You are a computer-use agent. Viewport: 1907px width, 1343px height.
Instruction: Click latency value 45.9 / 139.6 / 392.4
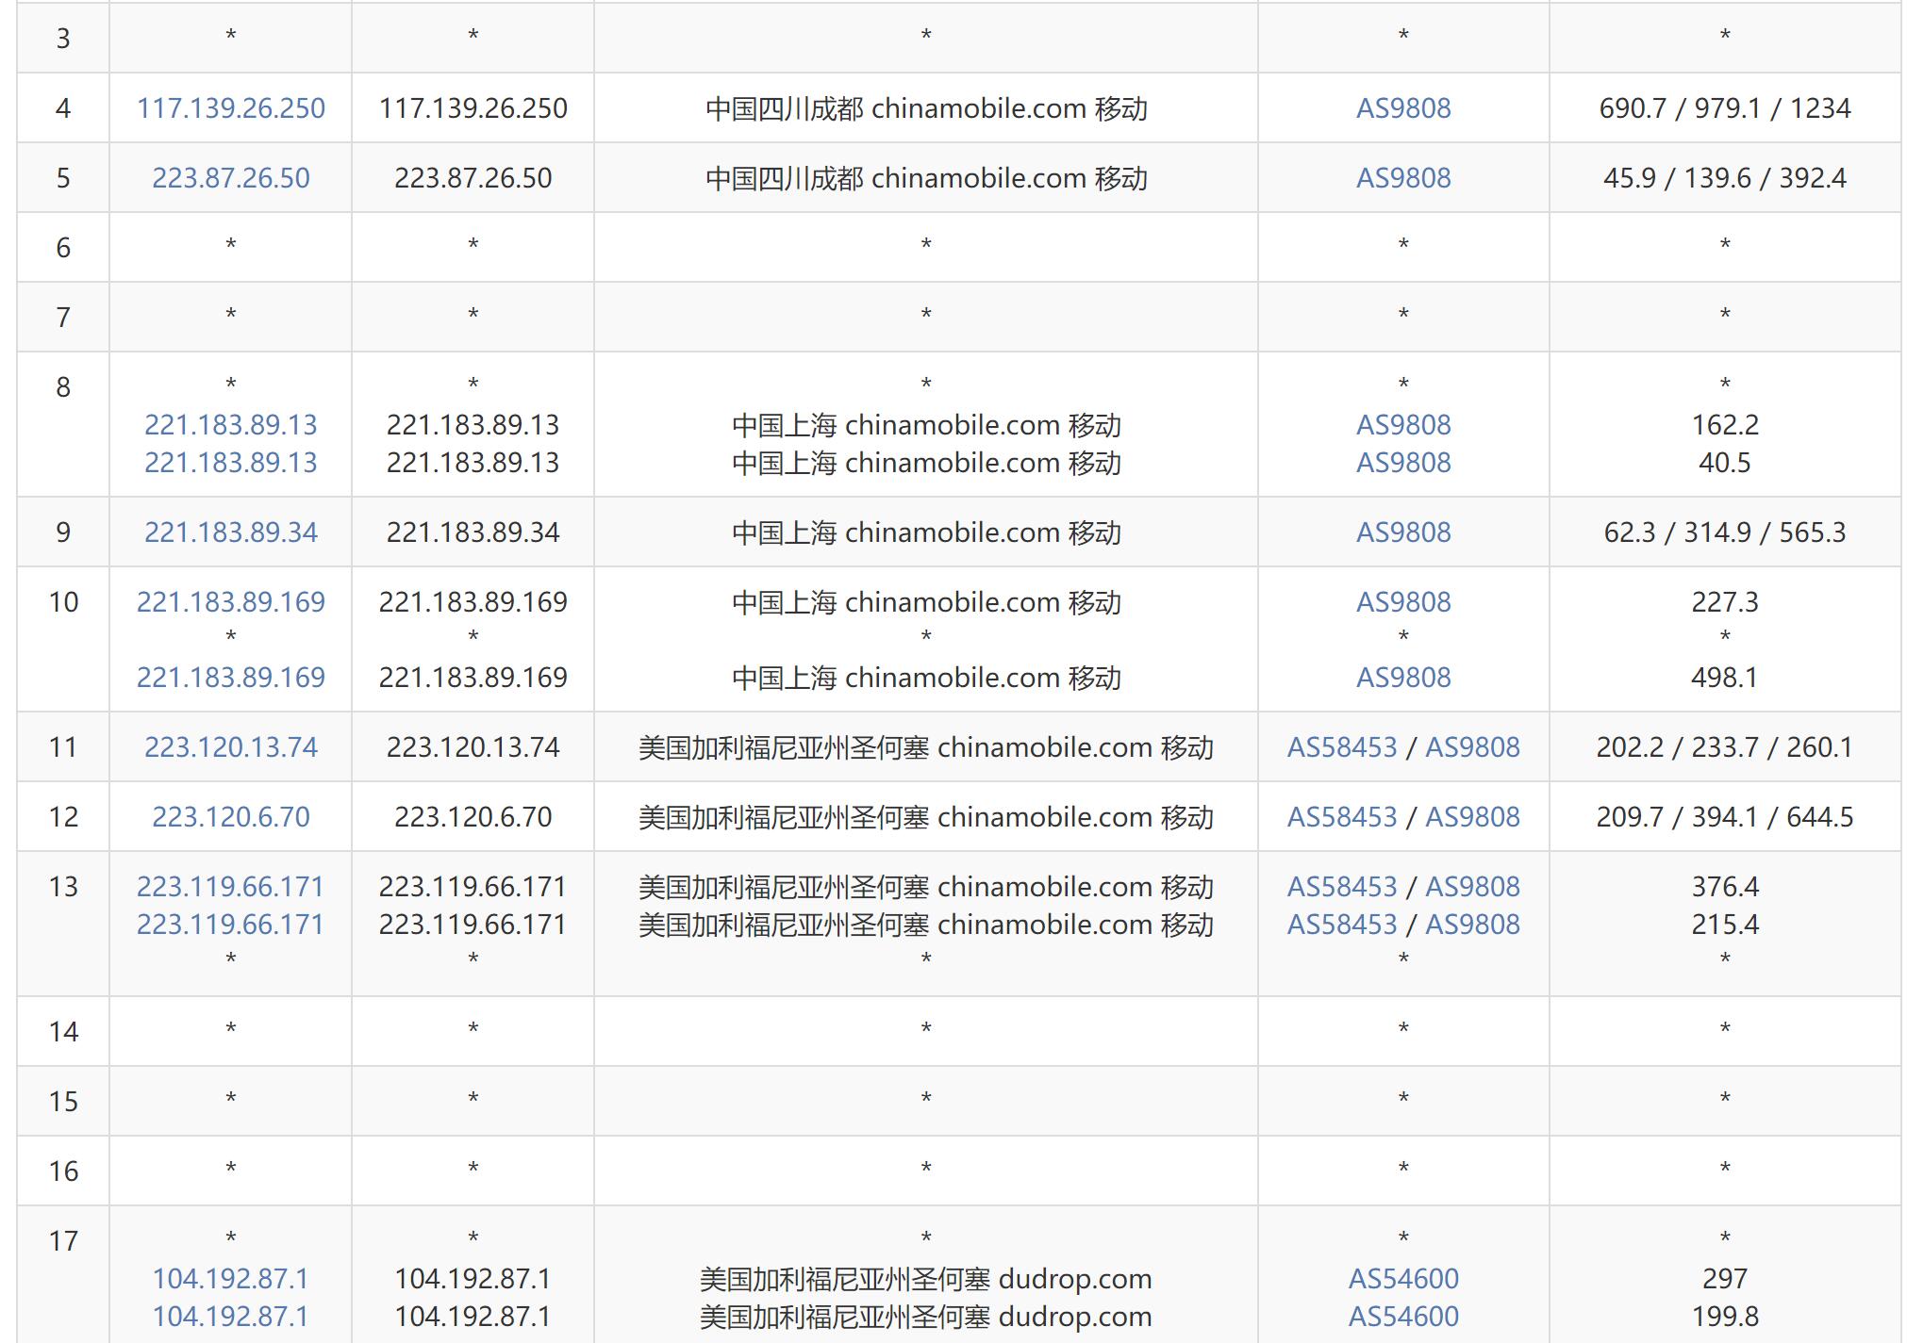tap(1725, 178)
